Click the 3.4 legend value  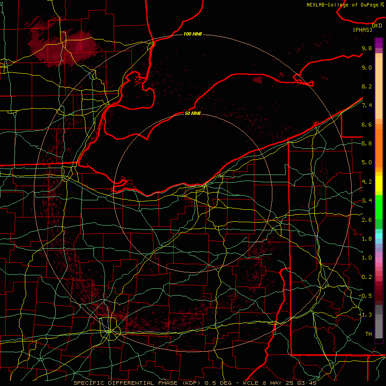pos(367,201)
